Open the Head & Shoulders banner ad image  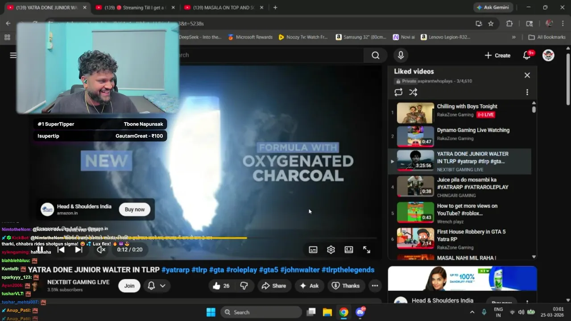pyautogui.click(x=462, y=279)
